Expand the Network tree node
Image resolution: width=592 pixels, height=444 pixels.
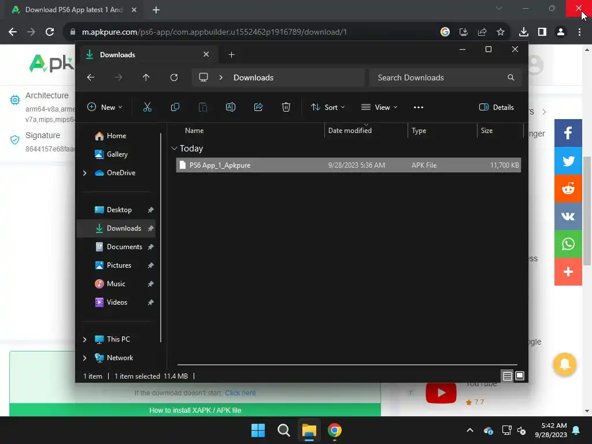[84, 358]
